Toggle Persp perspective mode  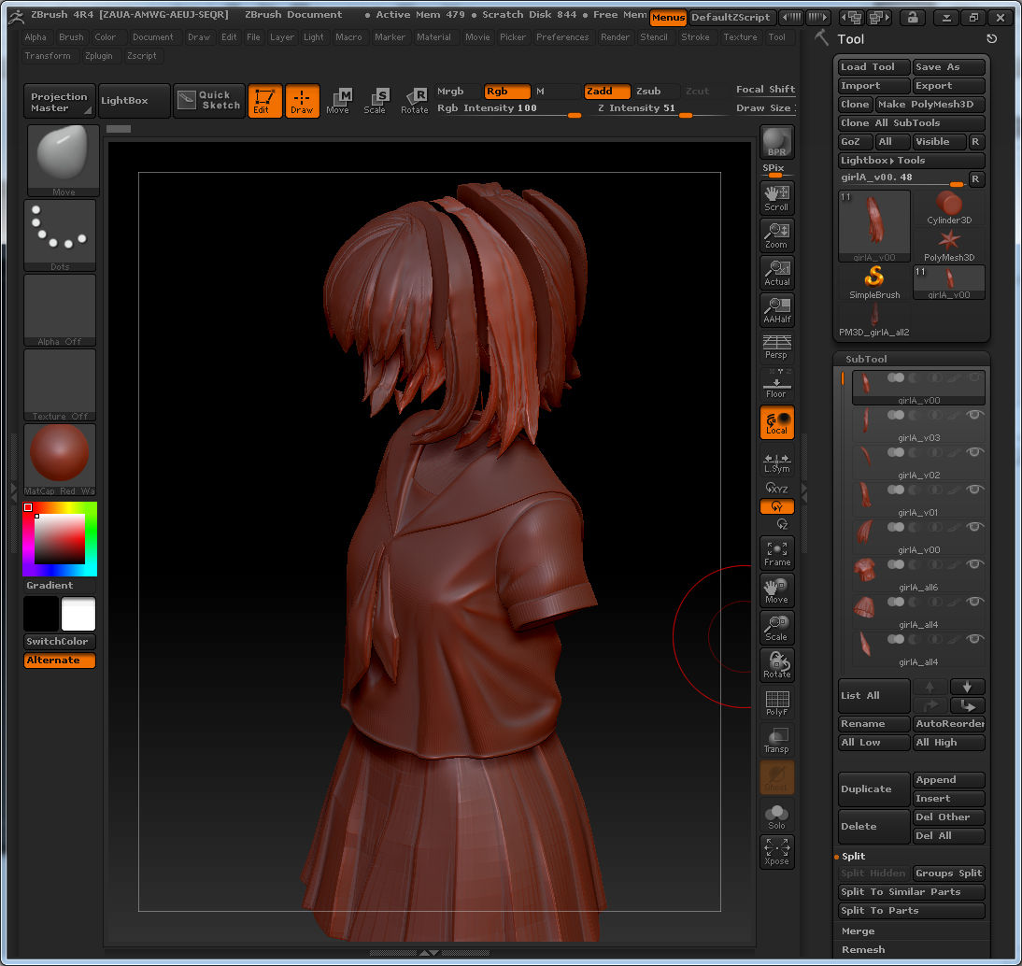pyautogui.click(x=776, y=344)
